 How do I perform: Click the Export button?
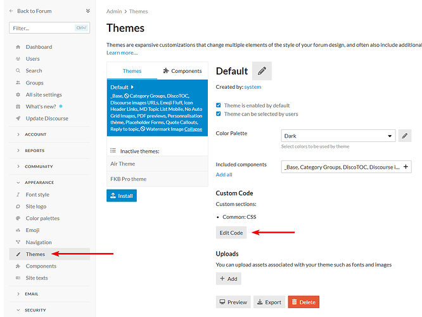(x=269, y=302)
